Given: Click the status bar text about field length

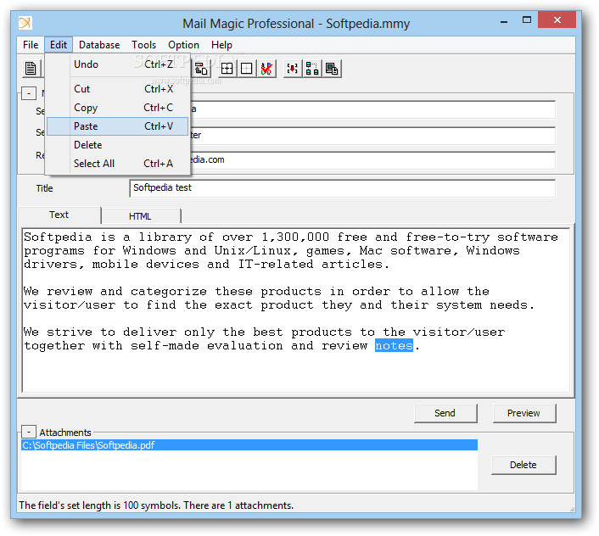Looking at the screenshot, I should tap(156, 505).
